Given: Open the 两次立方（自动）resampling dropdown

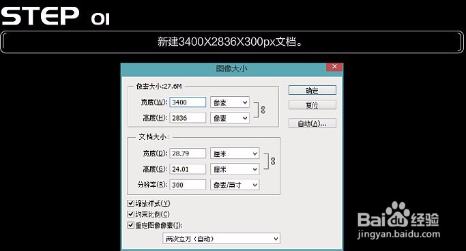Looking at the screenshot, I should 222,239.
